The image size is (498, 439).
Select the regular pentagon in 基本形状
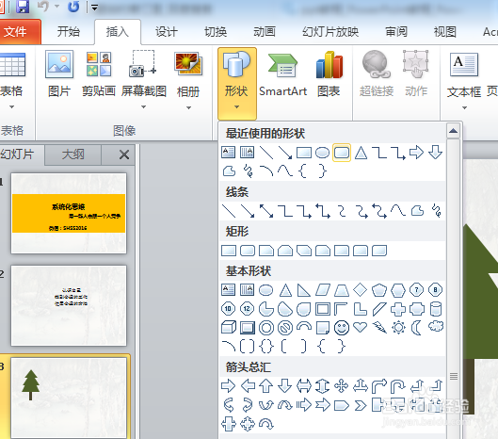point(379,290)
